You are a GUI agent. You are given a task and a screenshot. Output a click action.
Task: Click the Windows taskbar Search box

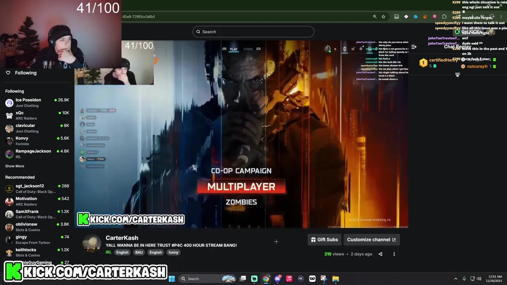207,279
